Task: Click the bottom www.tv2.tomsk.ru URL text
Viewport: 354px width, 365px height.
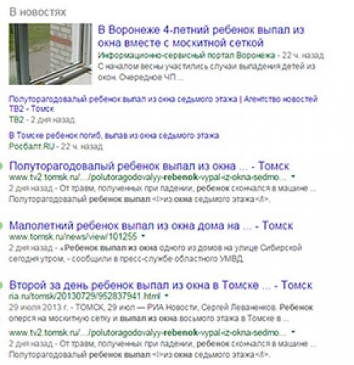Action: pyautogui.click(x=147, y=332)
